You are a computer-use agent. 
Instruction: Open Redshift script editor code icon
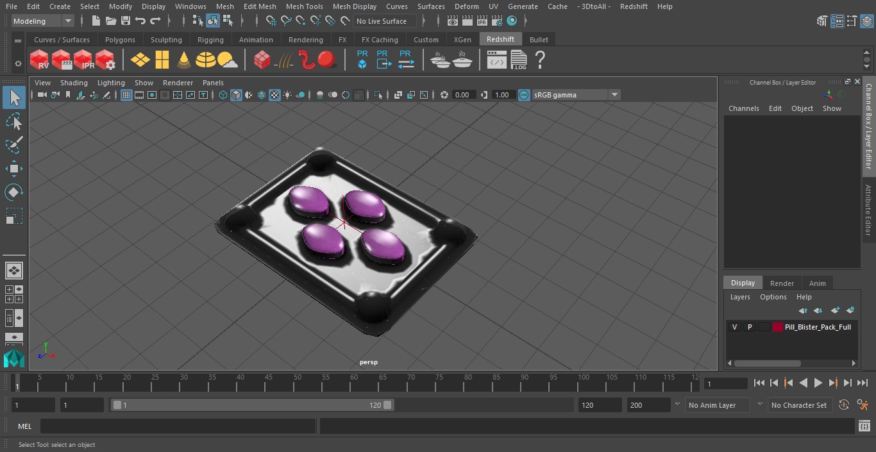[x=497, y=60]
